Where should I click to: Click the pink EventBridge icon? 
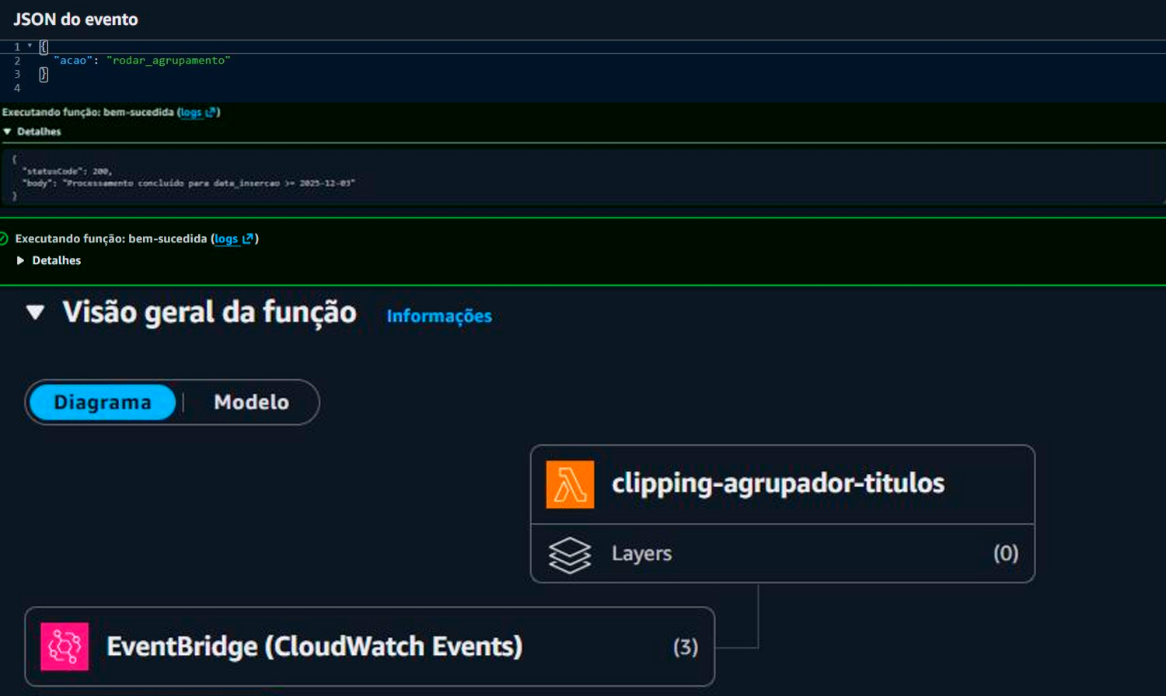point(65,646)
